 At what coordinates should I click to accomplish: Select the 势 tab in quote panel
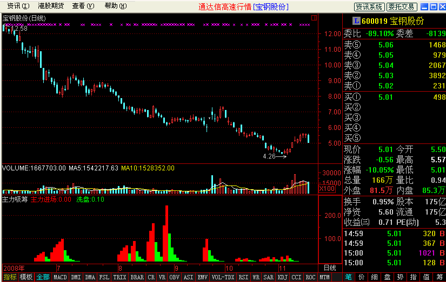[400, 277]
